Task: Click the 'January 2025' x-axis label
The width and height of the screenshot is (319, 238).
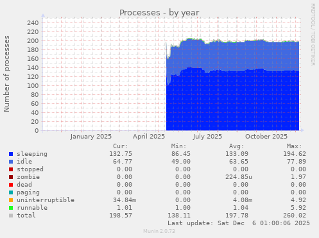Action: pos(91,137)
